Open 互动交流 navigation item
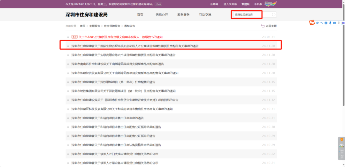Screen dimensions: 345x167 click(205, 15)
